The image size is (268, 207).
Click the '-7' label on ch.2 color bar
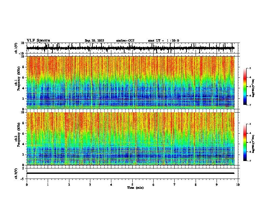pyautogui.click(x=250, y=161)
